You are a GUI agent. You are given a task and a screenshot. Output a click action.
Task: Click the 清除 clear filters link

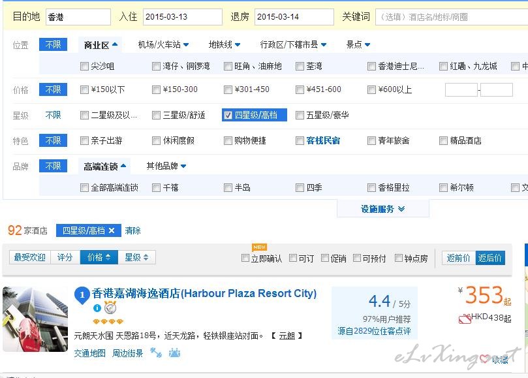point(132,230)
